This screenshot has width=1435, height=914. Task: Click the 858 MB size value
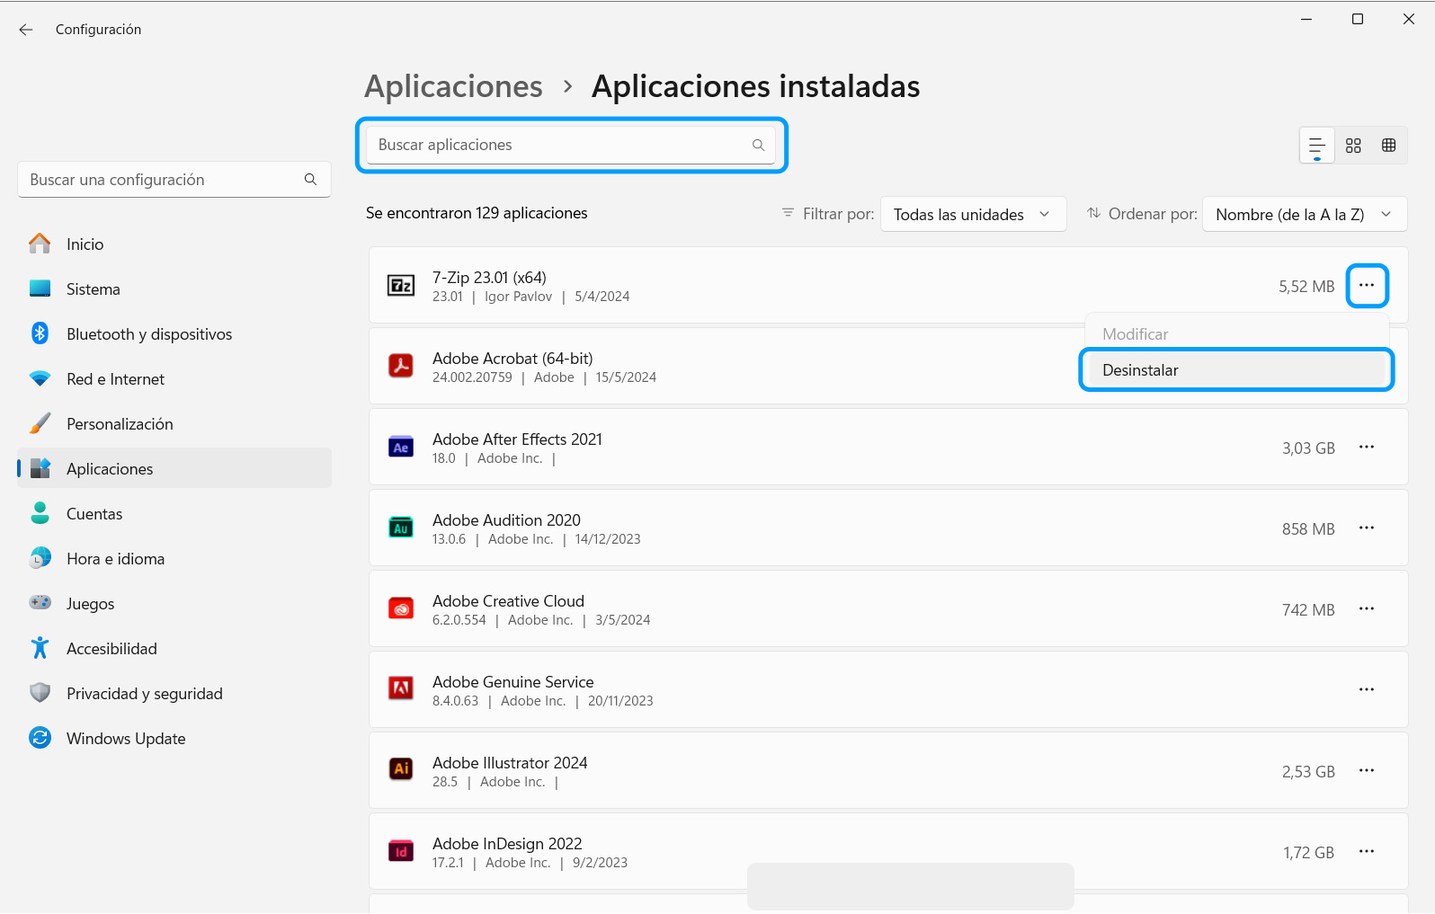tap(1308, 529)
